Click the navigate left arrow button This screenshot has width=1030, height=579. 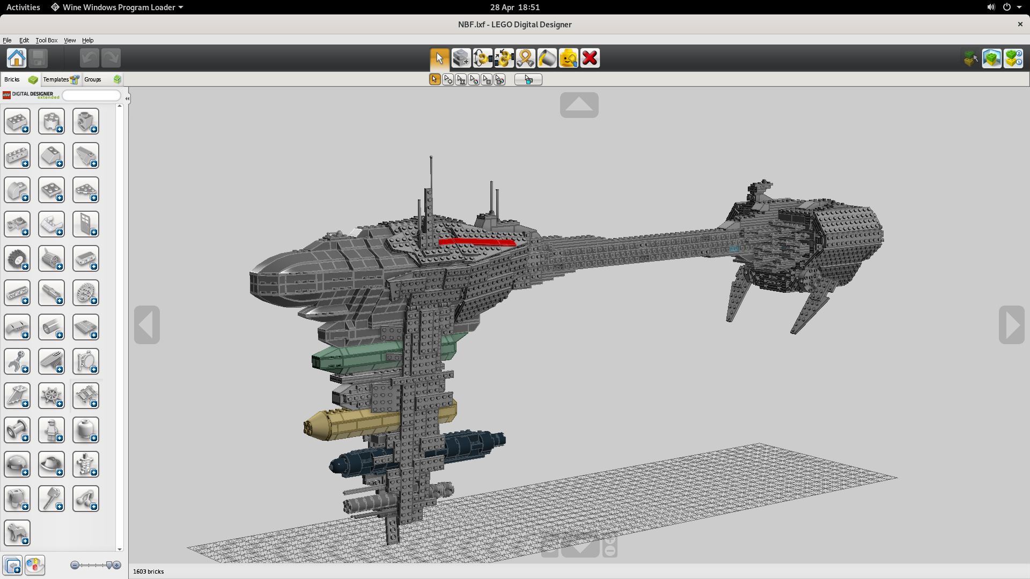(146, 324)
